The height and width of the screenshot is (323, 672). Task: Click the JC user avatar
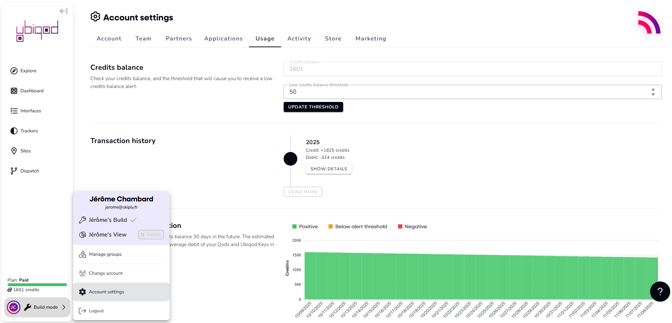14,307
